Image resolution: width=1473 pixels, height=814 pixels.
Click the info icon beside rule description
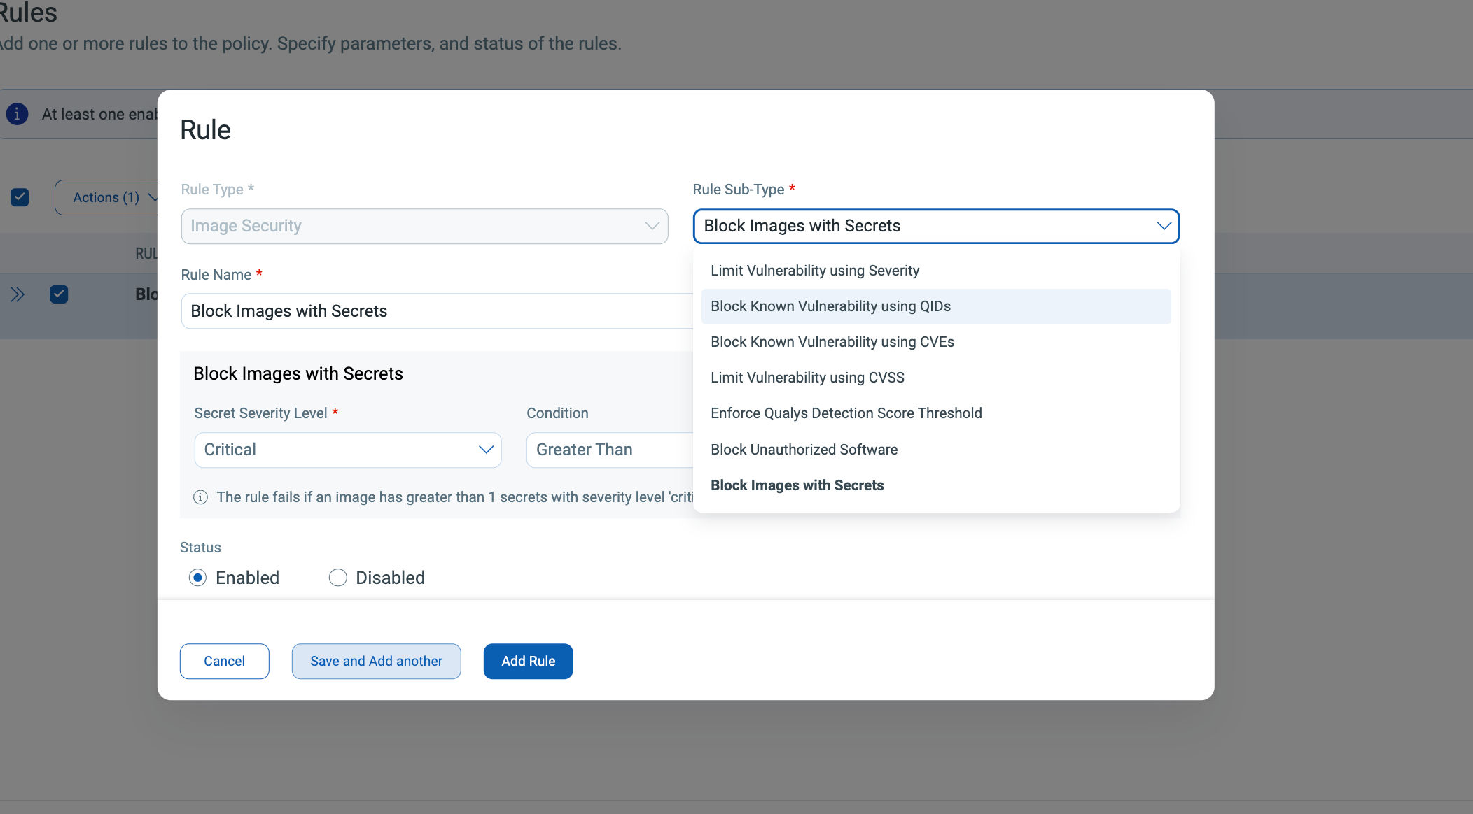click(x=200, y=497)
